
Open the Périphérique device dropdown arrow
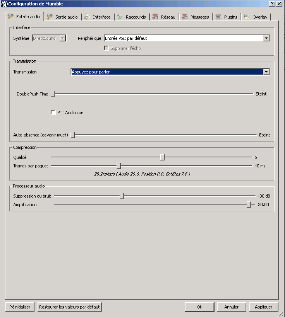(x=266, y=38)
